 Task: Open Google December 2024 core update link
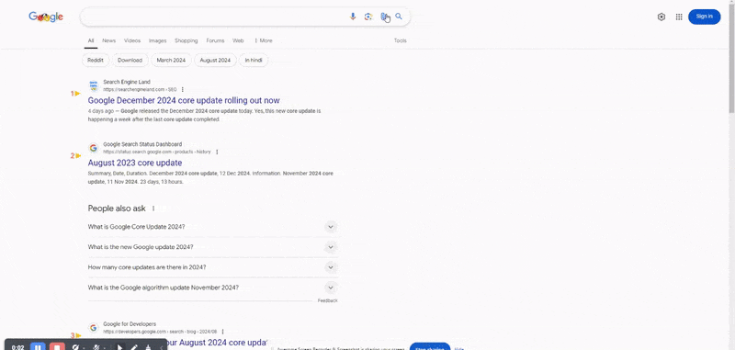click(x=184, y=100)
